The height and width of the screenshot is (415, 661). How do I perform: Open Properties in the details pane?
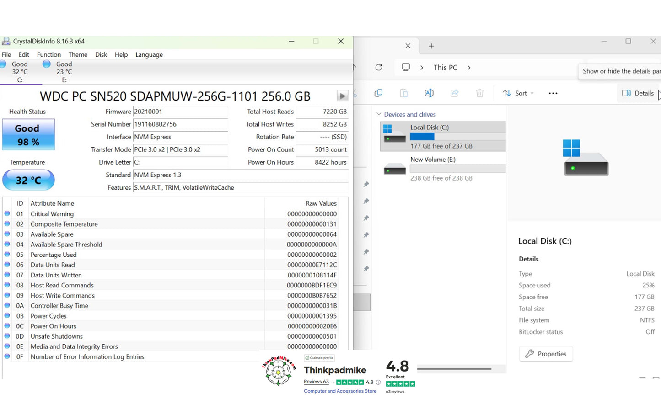(x=546, y=354)
